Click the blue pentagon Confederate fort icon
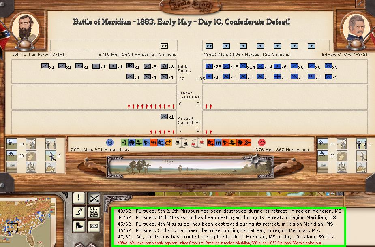 tap(109, 143)
